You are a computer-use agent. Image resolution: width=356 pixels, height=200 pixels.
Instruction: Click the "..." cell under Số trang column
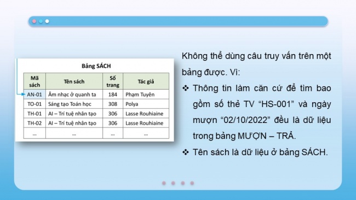click(113, 133)
